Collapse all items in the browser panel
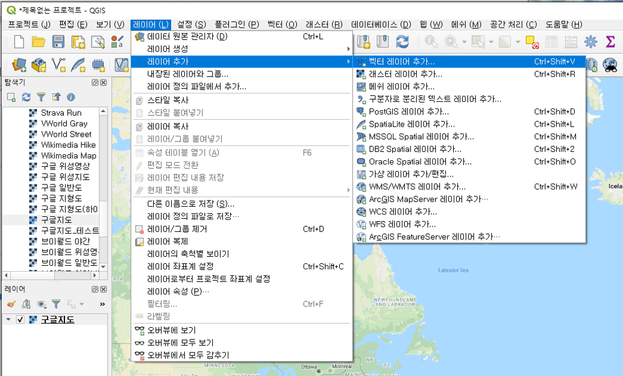623x376 pixels. tap(57, 97)
